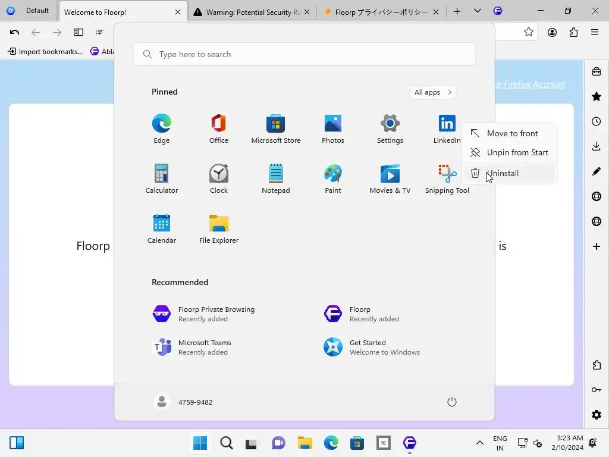Focus the Type here to search box
The height and width of the screenshot is (457, 609).
pos(304,54)
